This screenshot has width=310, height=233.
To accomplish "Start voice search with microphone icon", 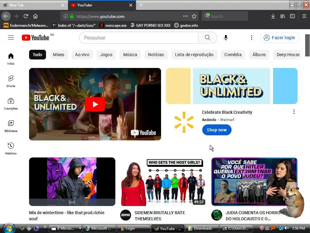I will click(226, 38).
